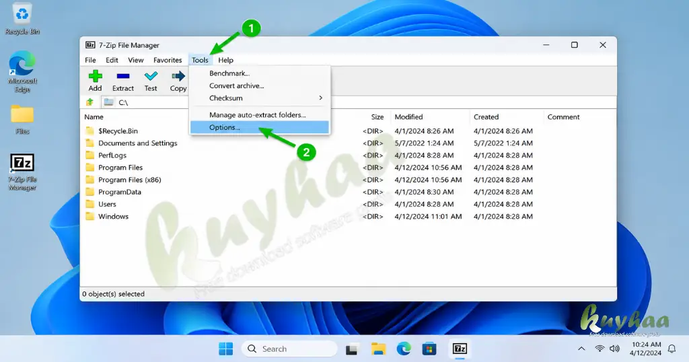This screenshot has height=362, width=689.
Task: Click modified date 5/7/2022 1:24 AM
Action: 424,143
